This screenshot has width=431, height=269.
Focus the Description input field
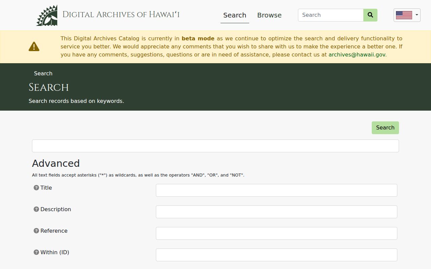pyautogui.click(x=276, y=212)
